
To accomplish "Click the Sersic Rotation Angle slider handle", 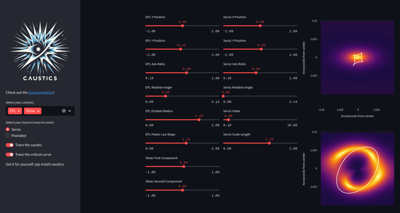I will (x=223, y=96).
